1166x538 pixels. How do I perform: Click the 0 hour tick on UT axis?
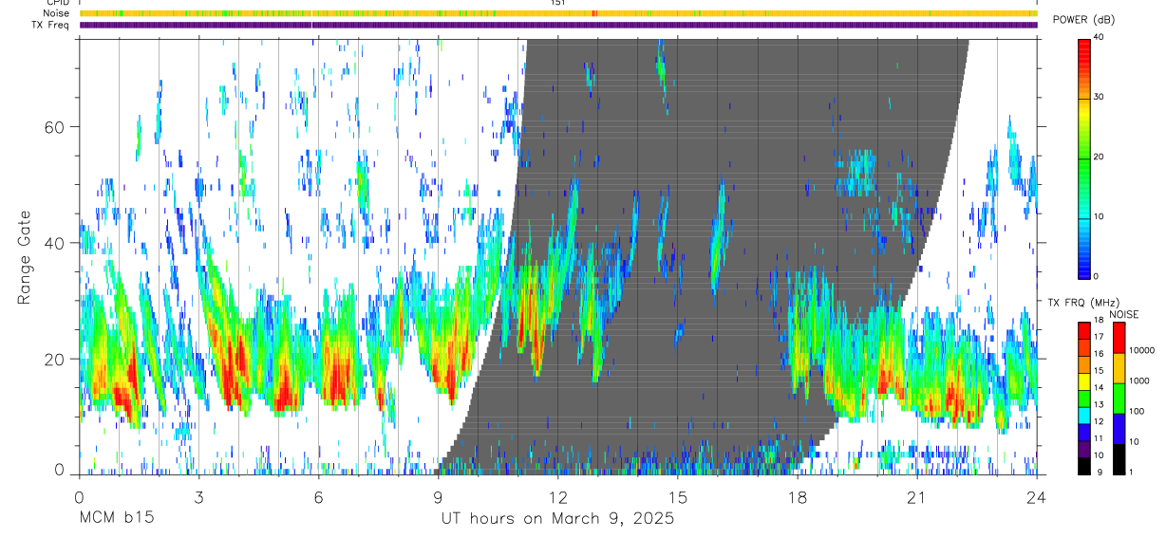click(79, 496)
